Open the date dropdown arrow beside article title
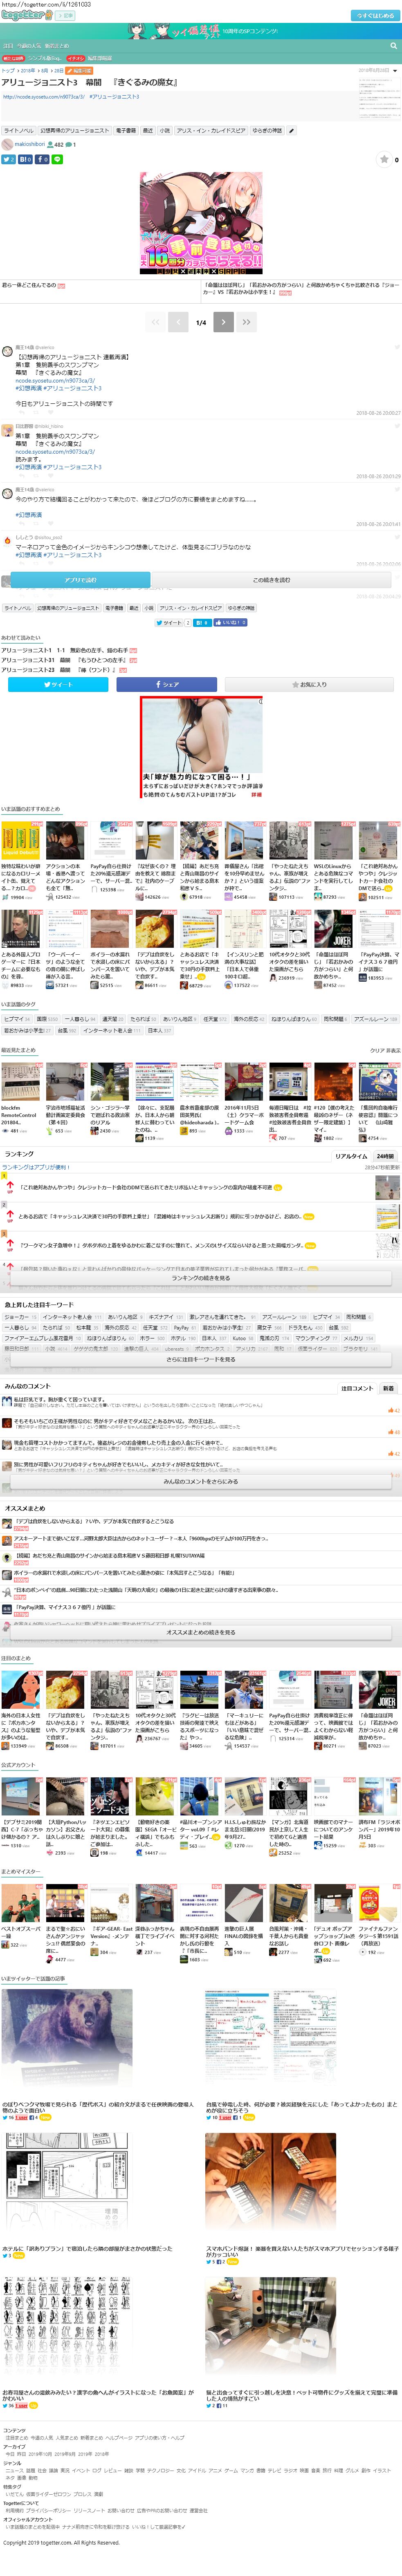This screenshot has height=2576, width=402. (395, 71)
